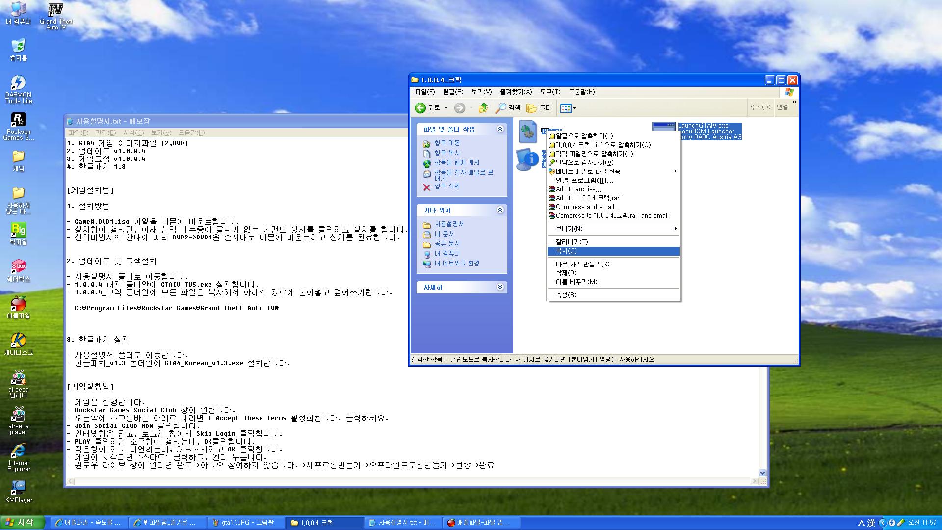Image resolution: width=942 pixels, height=530 pixels.
Task: Open Rockstar Games Social Club shortcut
Action: 18,126
